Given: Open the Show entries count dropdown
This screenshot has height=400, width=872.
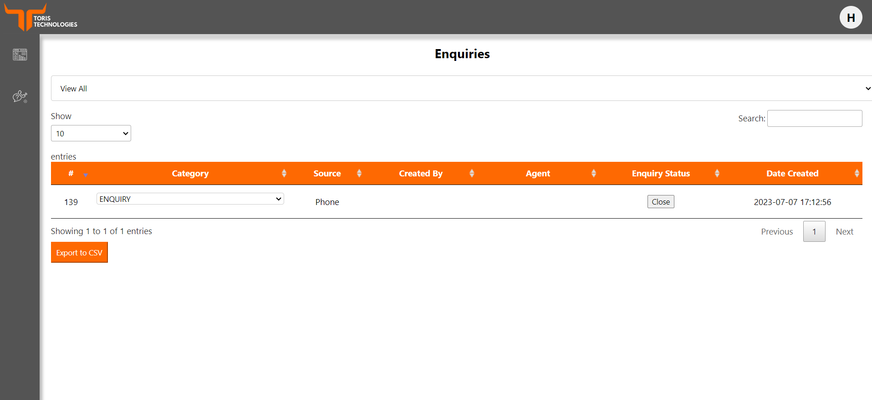Looking at the screenshot, I should (x=91, y=134).
